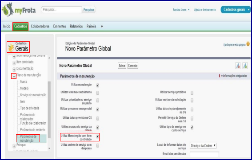Expand Documentação tree node
Image resolution: width=252 pixels, height=160 pixels.
pos(14,70)
